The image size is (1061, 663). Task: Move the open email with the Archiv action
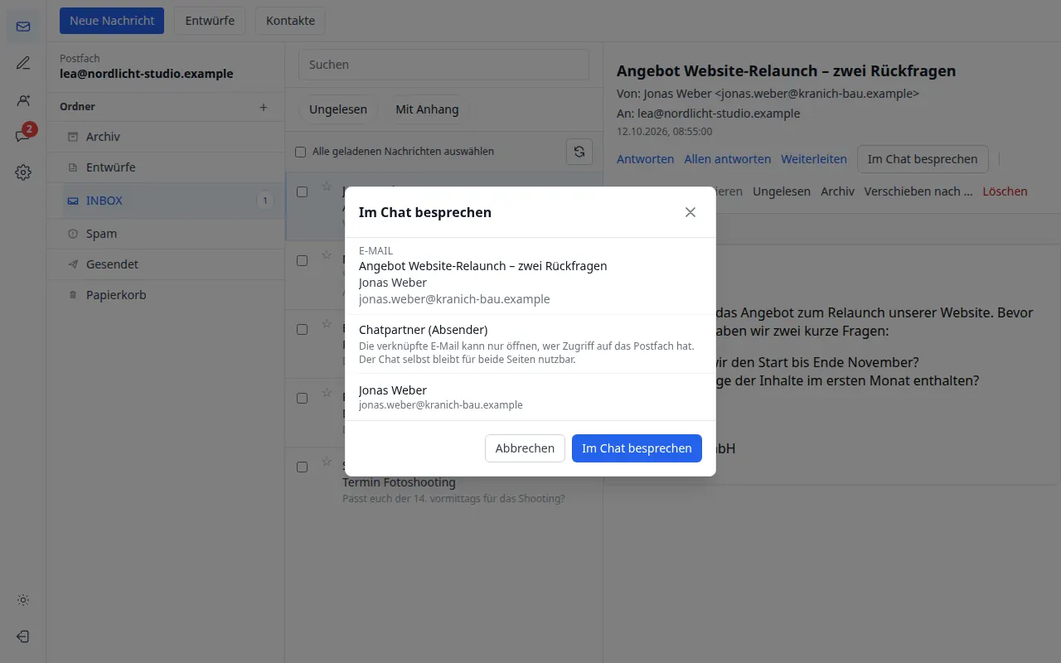[x=837, y=191]
